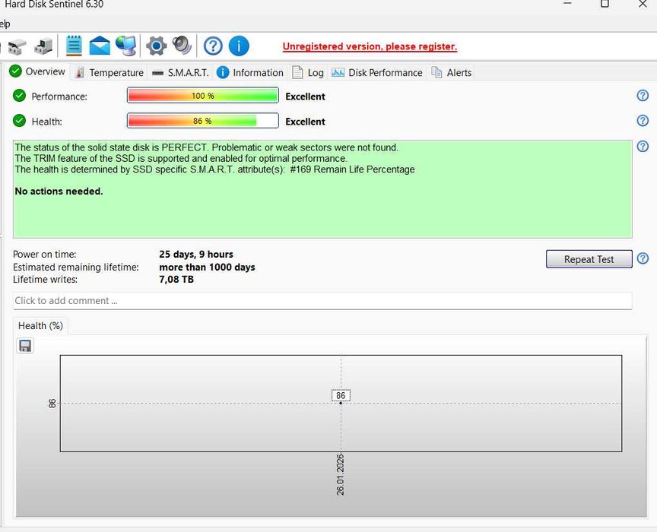Open help icon beside green status box
The height and width of the screenshot is (532, 657).
643,146
